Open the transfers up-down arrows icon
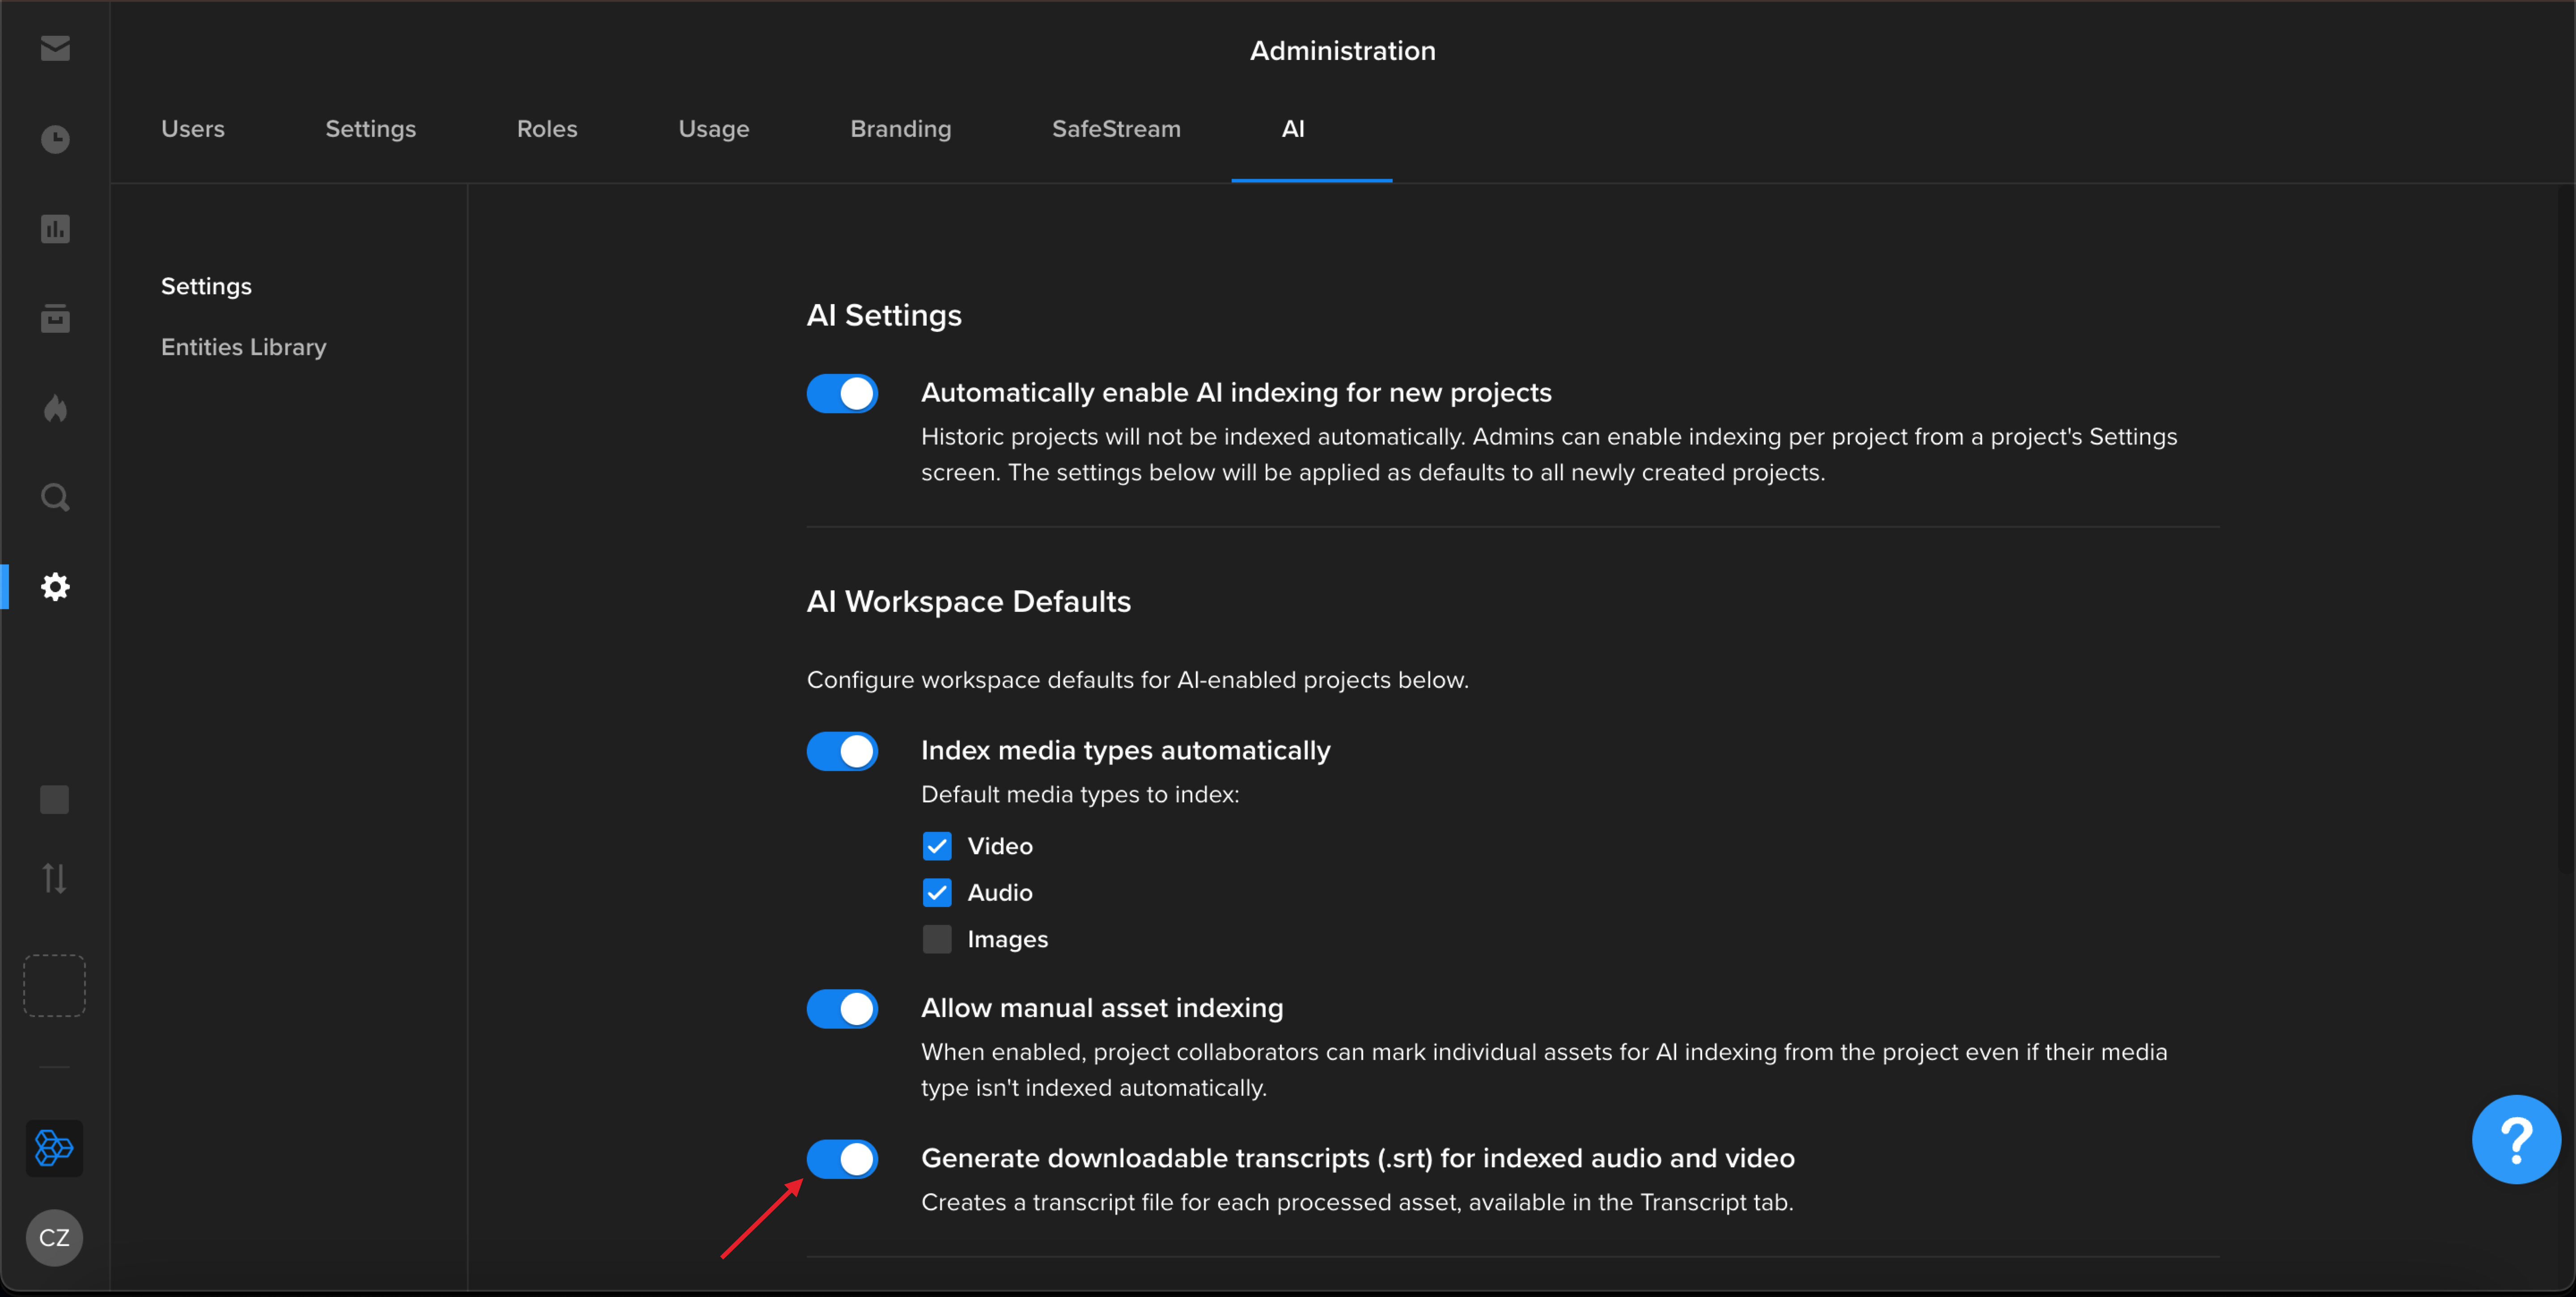The height and width of the screenshot is (1297, 2576). pos(55,879)
